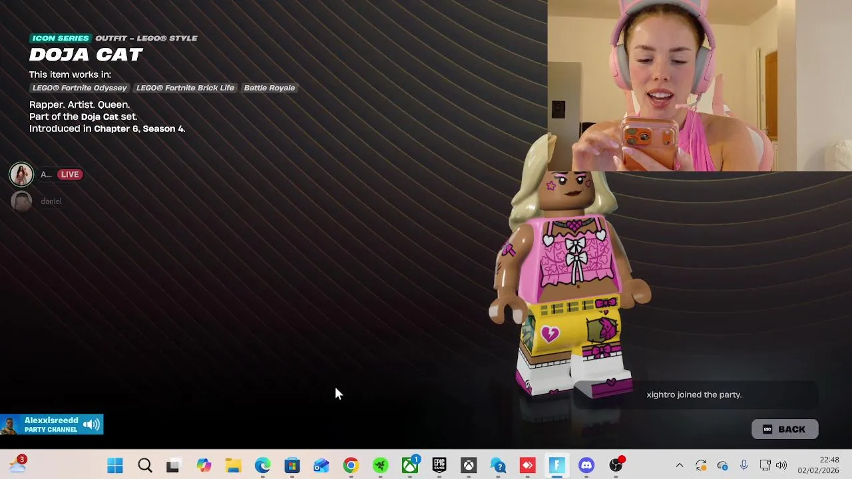852x479 pixels.
Task: Click the BACK button
Action: (785, 429)
